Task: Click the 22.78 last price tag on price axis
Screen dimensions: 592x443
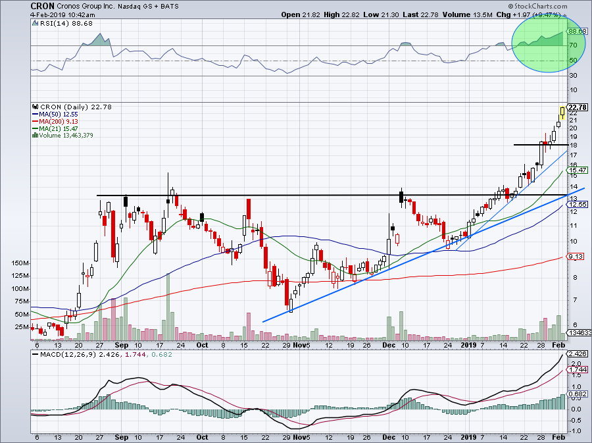Action: (x=578, y=107)
